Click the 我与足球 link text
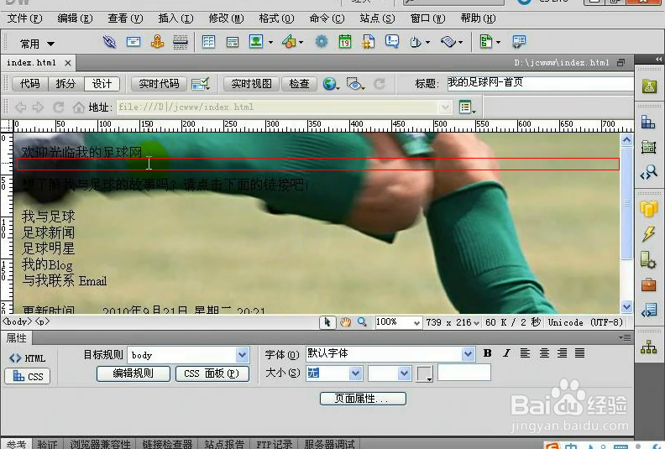The image size is (665, 449). pyautogui.click(x=49, y=217)
